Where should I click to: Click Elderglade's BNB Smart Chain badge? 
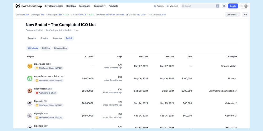tap(49, 68)
